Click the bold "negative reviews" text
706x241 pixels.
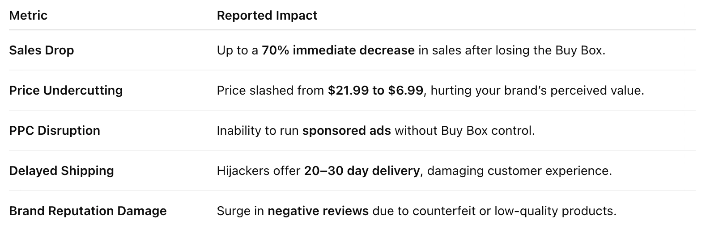tap(318, 211)
